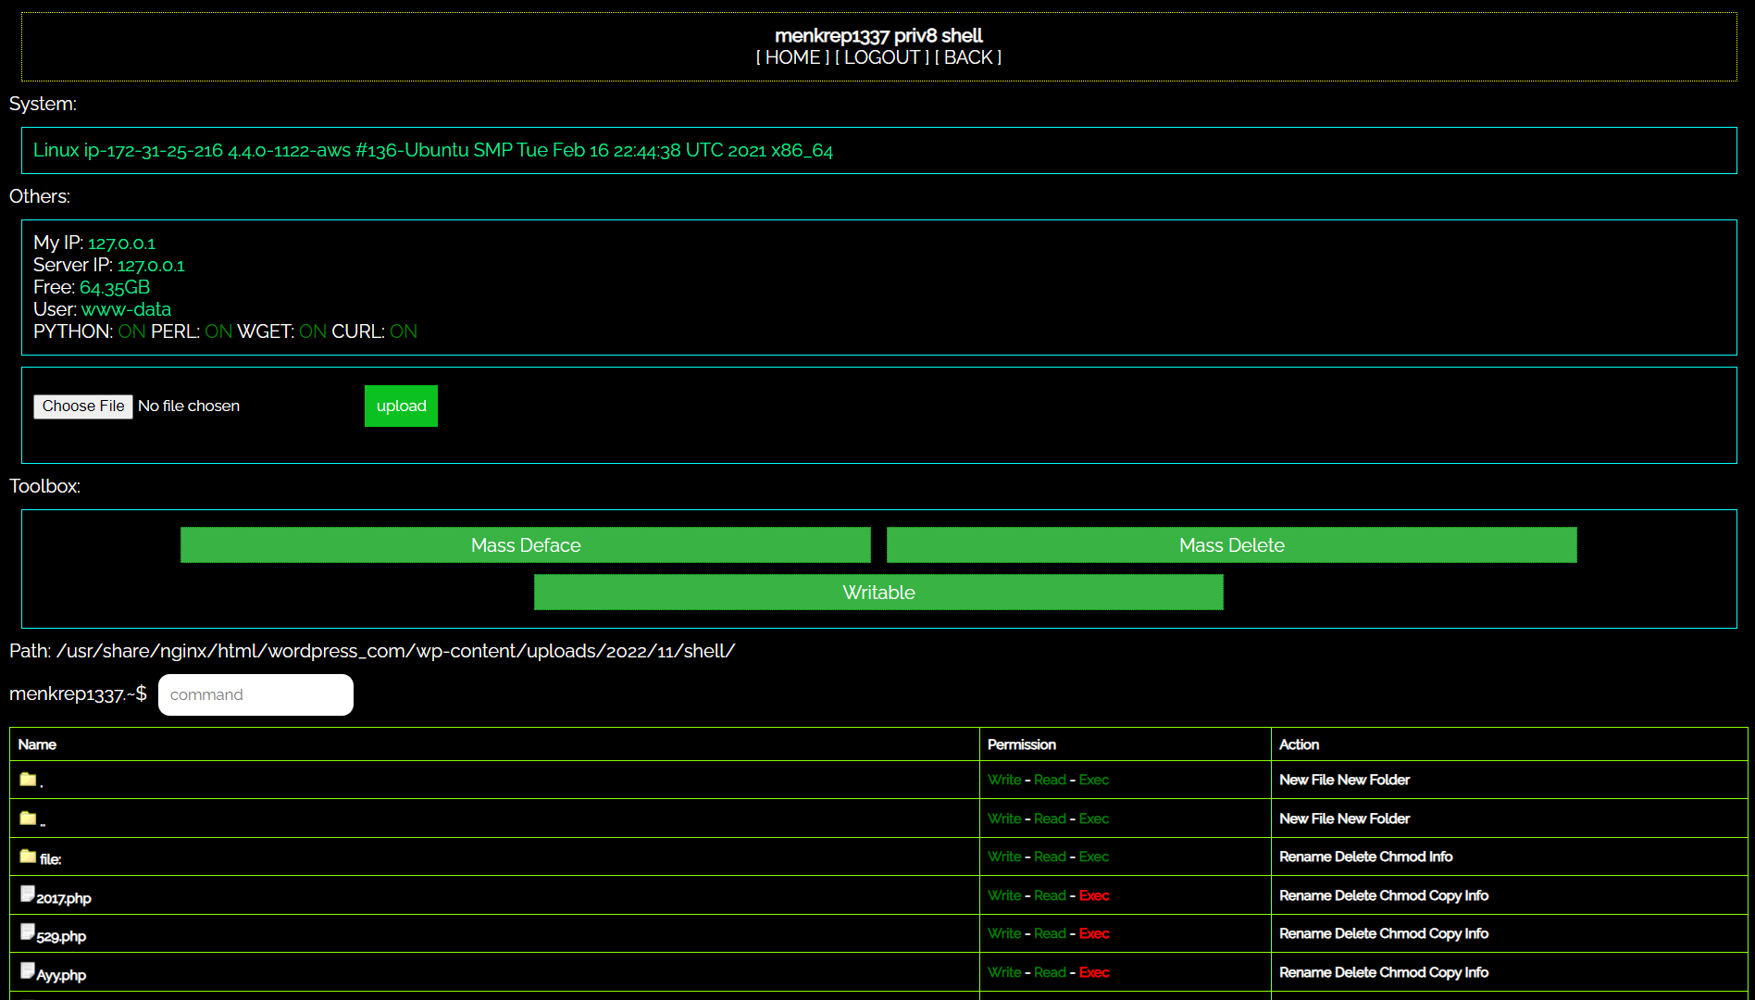1755x1000 pixels.
Task: Click Chmod for 2017.php
Action: [1402, 895]
